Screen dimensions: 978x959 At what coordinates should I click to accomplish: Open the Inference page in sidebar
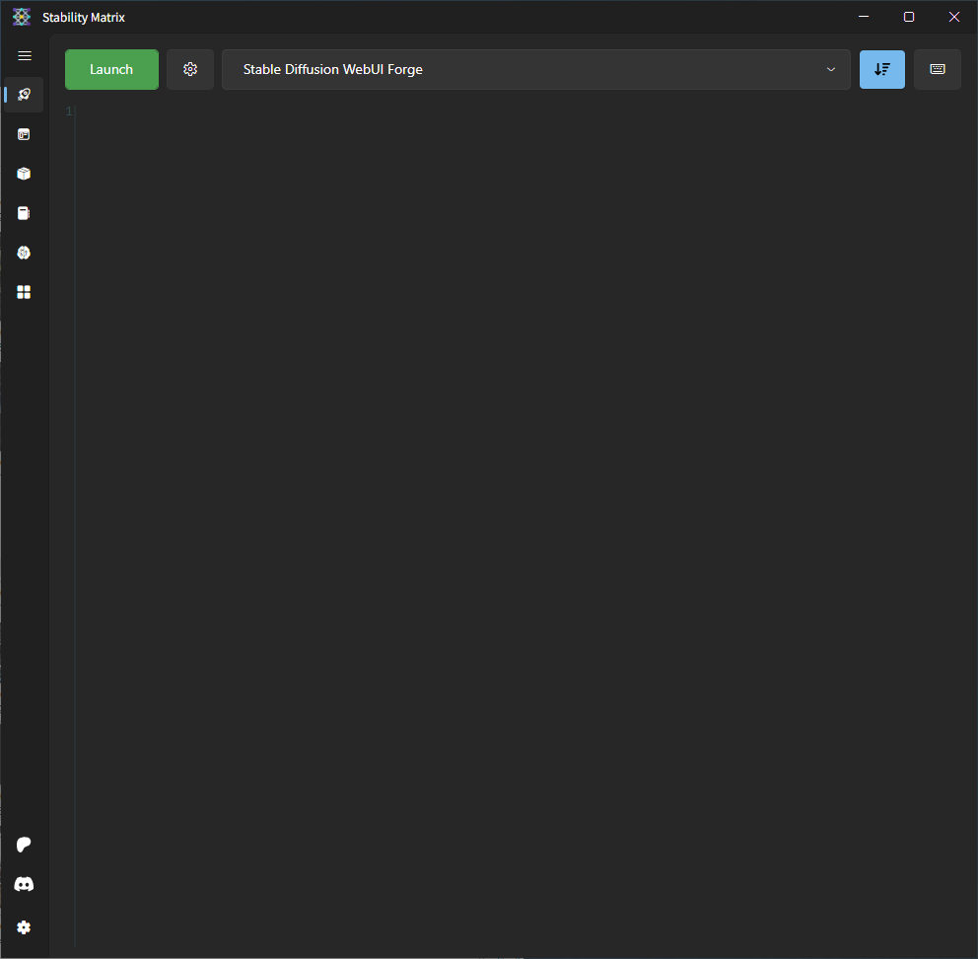[24, 134]
